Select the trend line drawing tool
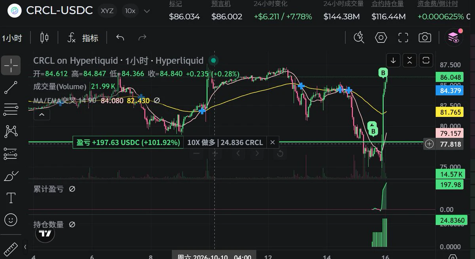 coord(11,87)
